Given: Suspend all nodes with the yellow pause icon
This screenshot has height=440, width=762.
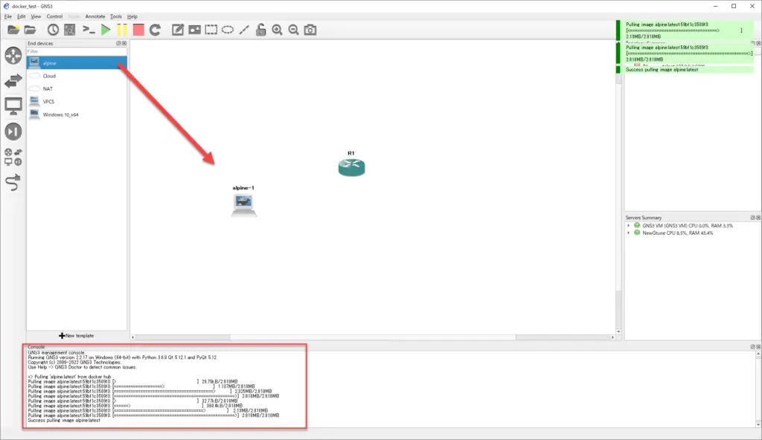Looking at the screenshot, I should pos(122,30).
